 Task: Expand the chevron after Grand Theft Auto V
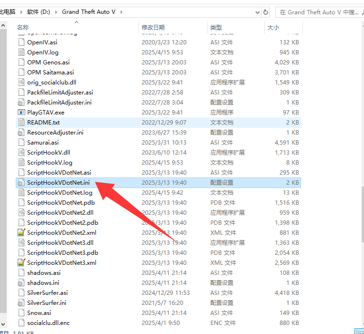[121, 12]
